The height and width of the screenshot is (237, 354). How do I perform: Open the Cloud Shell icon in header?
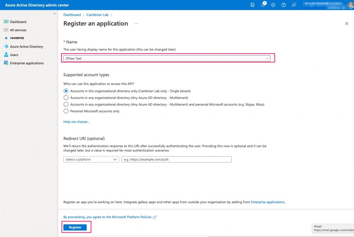pyautogui.click(x=252, y=5)
